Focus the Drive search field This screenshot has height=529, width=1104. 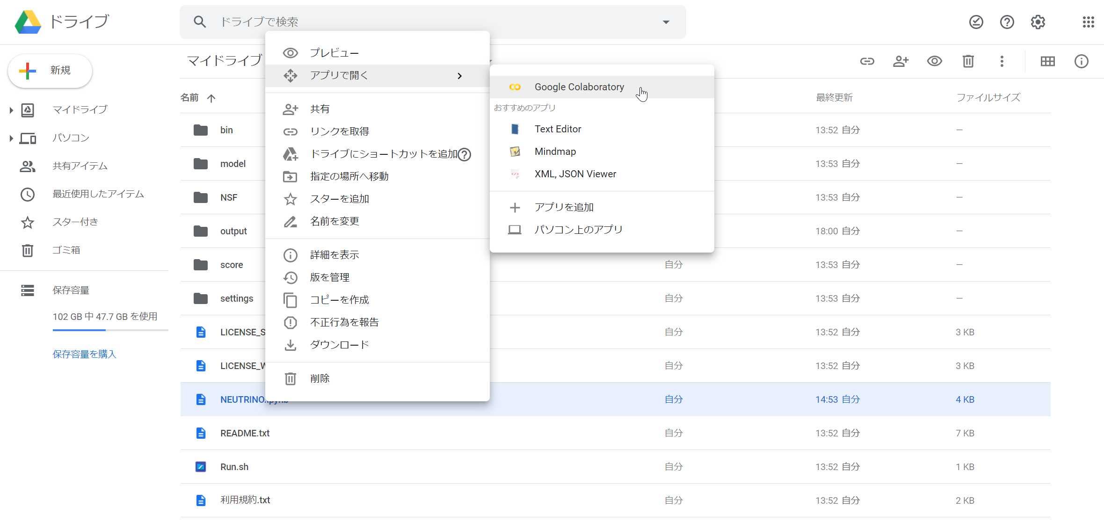pos(433,22)
